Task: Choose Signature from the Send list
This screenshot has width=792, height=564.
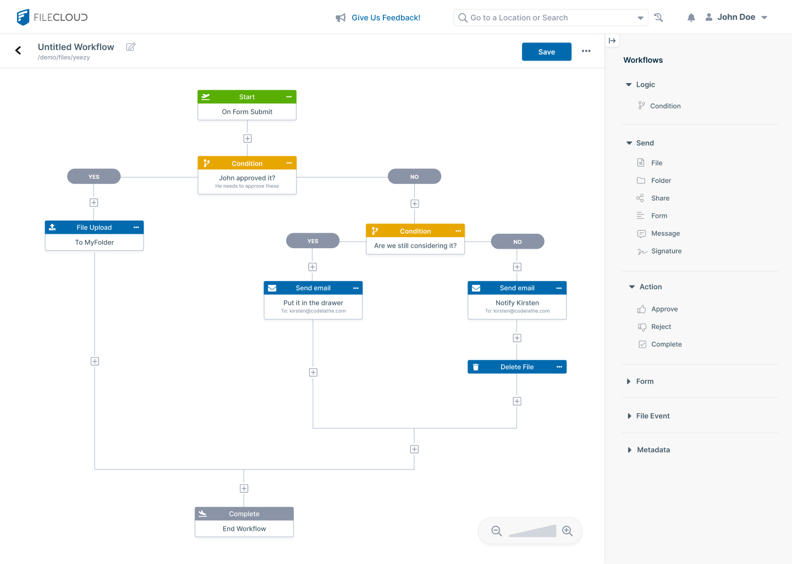Action: 666,251
